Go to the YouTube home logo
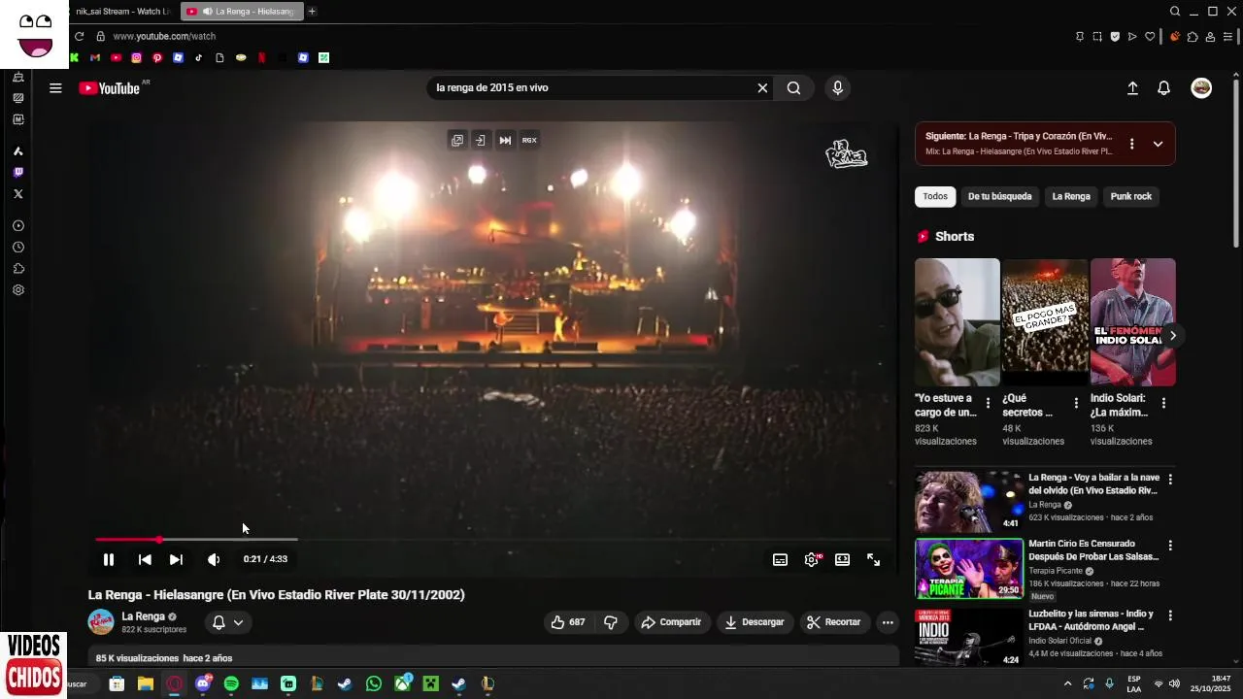 110,88
